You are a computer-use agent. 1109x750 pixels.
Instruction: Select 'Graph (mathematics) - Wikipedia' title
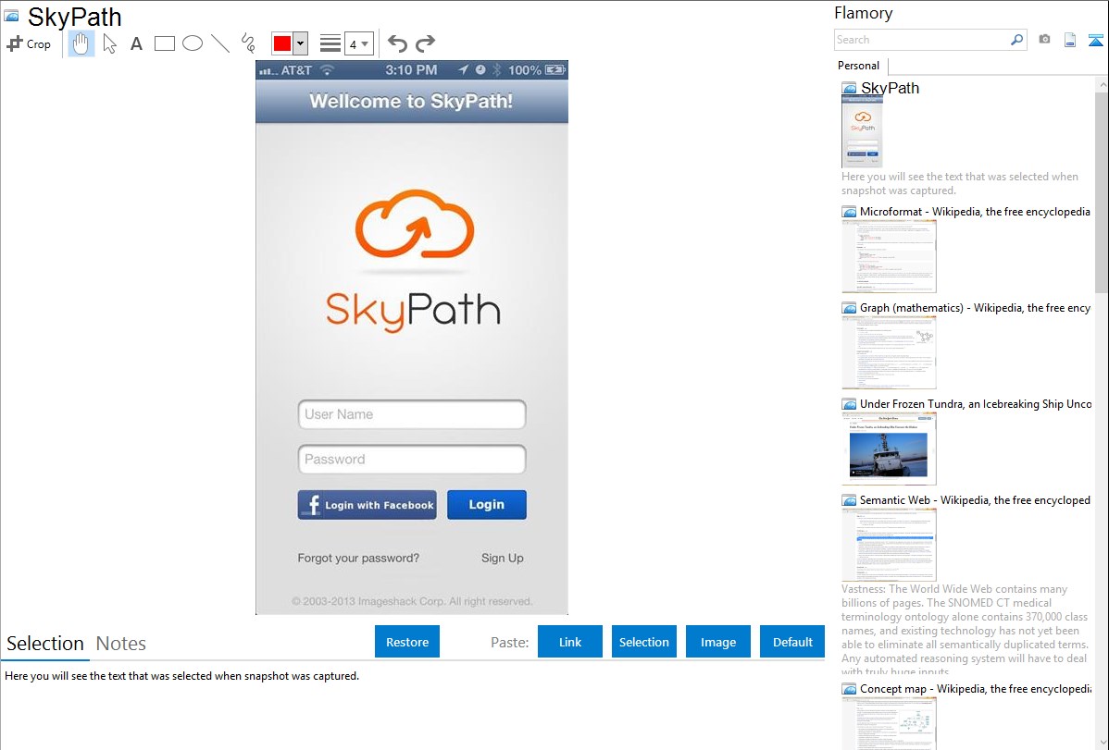pyautogui.click(x=975, y=308)
